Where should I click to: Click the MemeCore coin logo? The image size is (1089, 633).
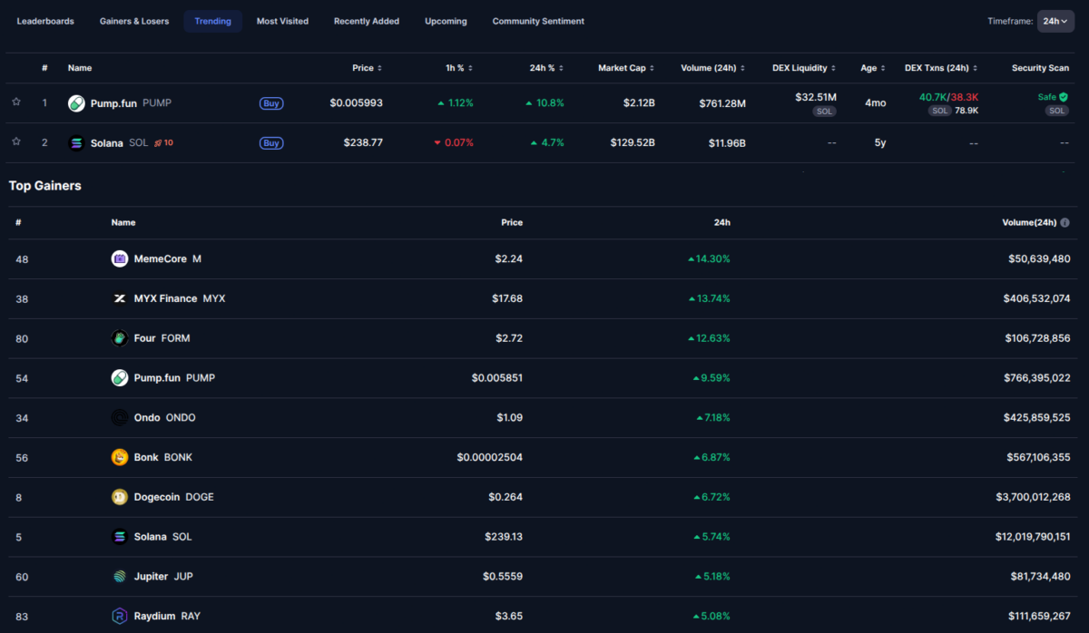coord(119,258)
